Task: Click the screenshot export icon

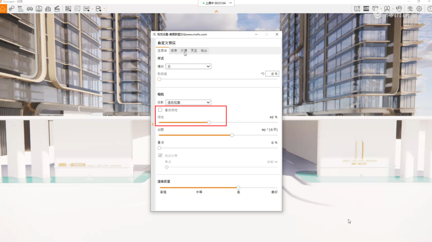Action: [x=68, y=9]
